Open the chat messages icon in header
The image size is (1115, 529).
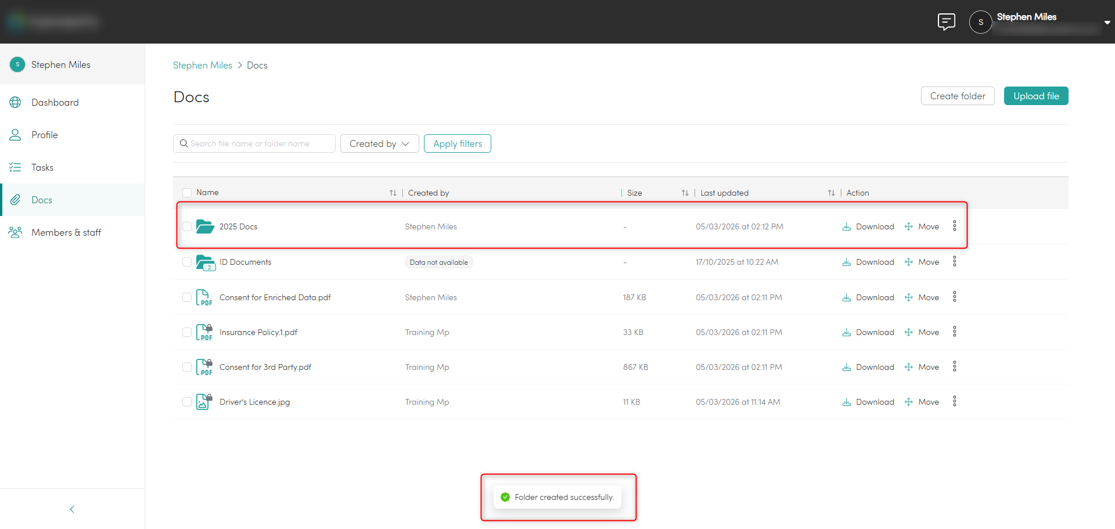[x=946, y=22]
